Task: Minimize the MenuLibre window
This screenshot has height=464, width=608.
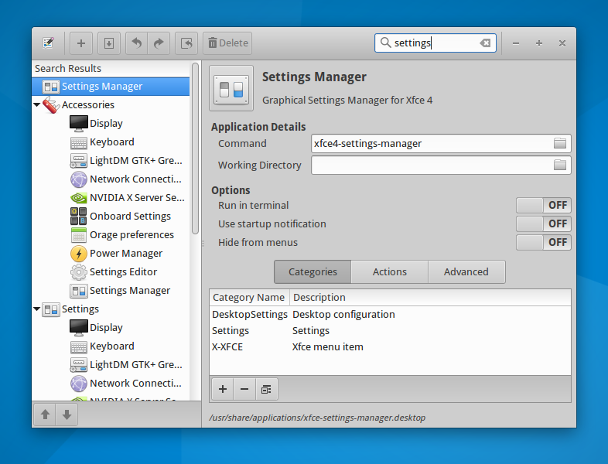Action: 516,43
